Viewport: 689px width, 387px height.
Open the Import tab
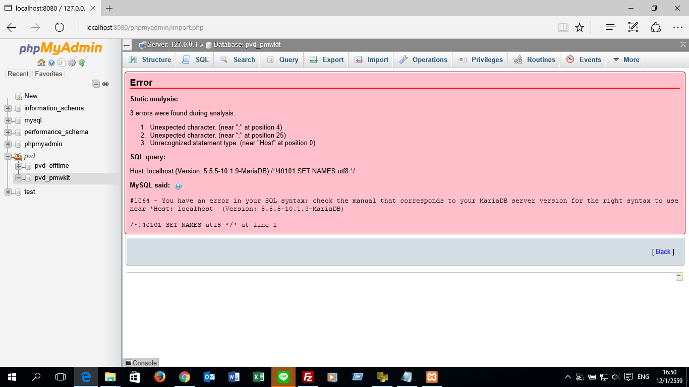(x=371, y=59)
